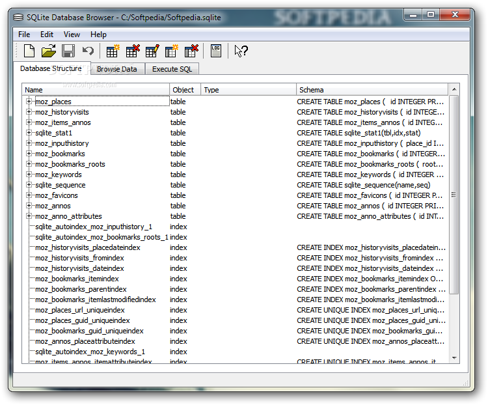The width and height of the screenshot is (488, 405).
Task: Open the Edit menu
Action: click(x=47, y=35)
